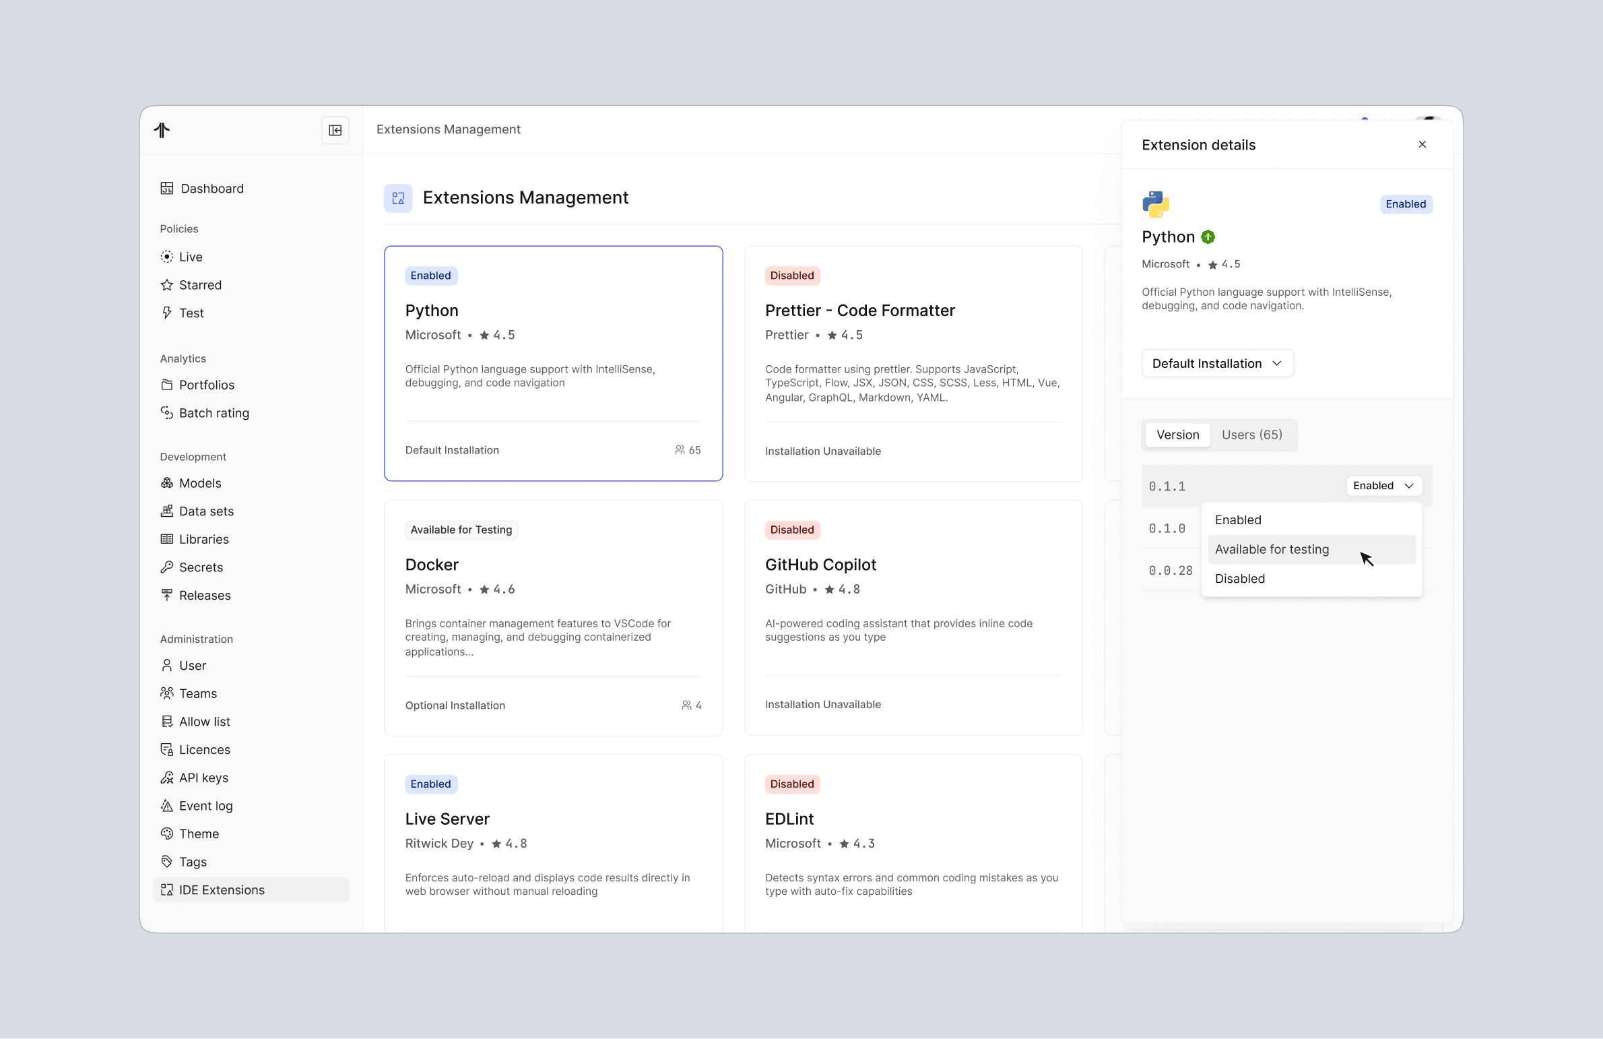Open the Docker extension card
Viewport: 1603px width, 1039px height.
tap(552, 617)
